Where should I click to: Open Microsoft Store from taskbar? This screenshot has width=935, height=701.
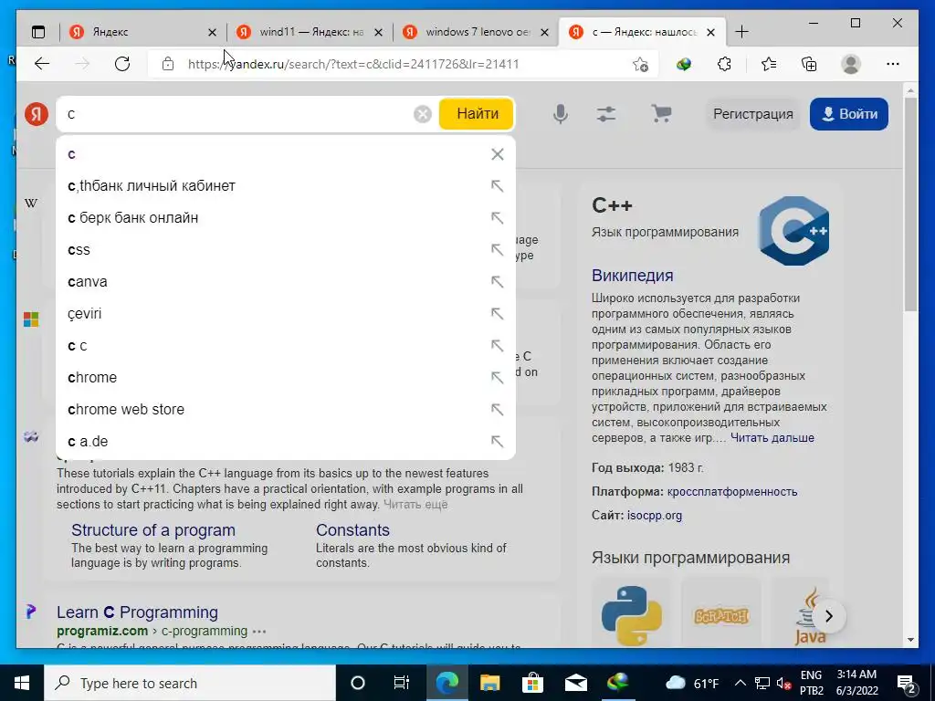tap(532, 683)
